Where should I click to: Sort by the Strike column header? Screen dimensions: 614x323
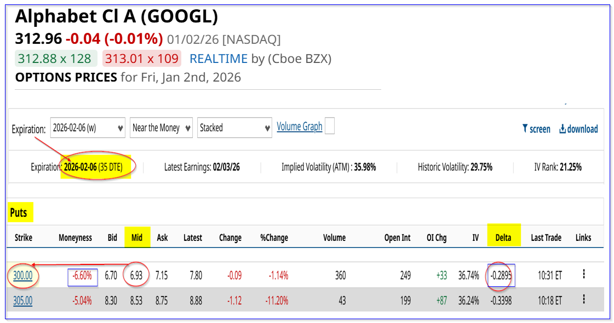(x=23, y=238)
